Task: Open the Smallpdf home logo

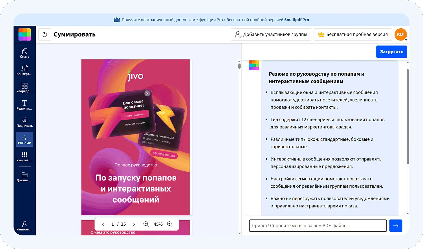Action: click(25, 35)
